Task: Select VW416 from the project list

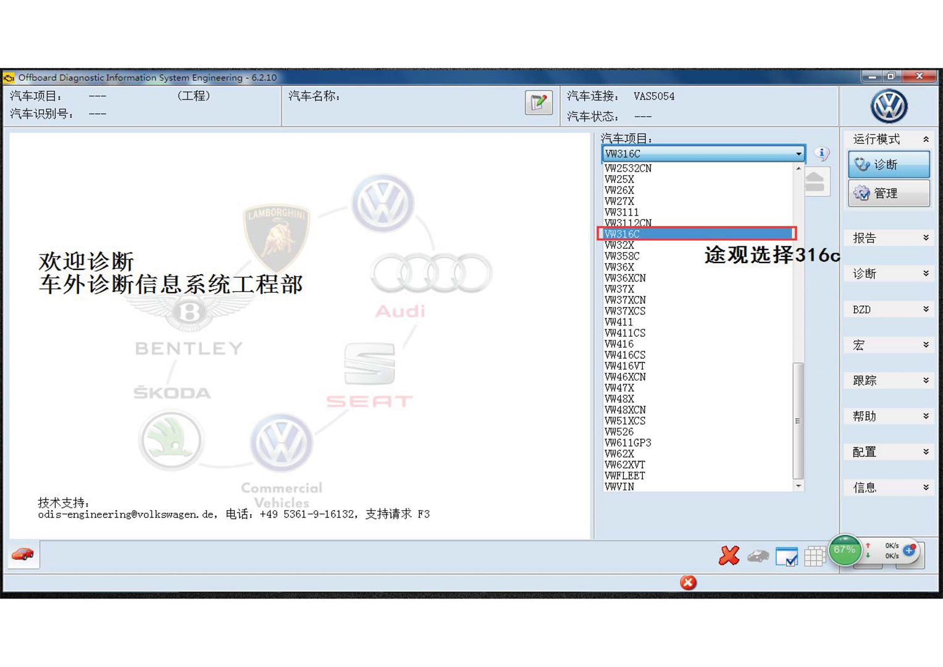Action: point(698,344)
